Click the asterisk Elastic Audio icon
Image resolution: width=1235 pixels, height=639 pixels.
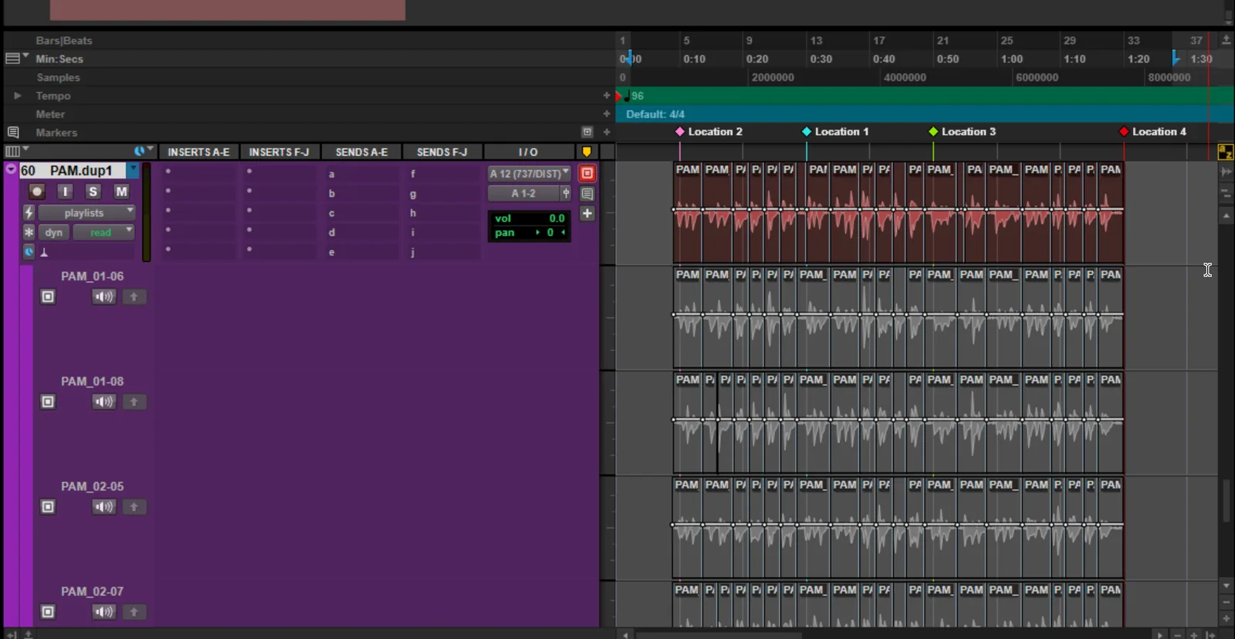[x=29, y=232]
